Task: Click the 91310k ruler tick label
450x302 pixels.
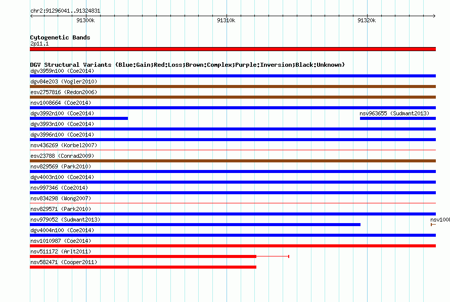Action: (226, 20)
